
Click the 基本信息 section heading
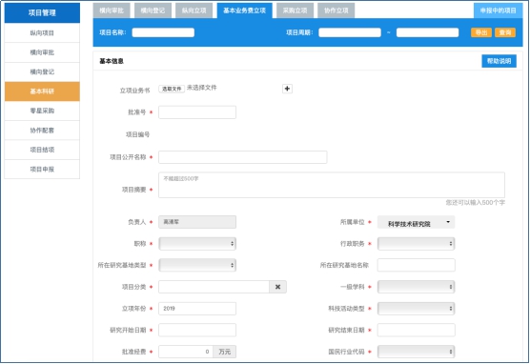click(x=112, y=61)
